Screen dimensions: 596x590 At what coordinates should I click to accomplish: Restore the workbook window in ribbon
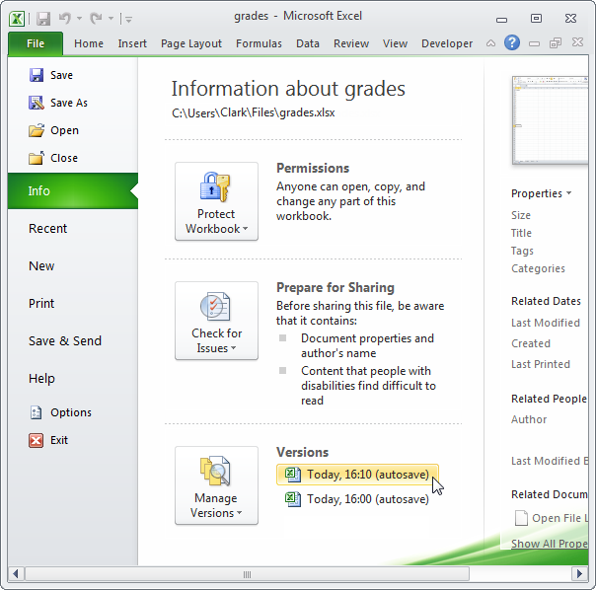[x=556, y=43]
